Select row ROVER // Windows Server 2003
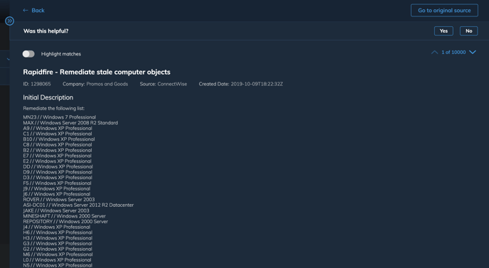 pyautogui.click(x=59, y=200)
